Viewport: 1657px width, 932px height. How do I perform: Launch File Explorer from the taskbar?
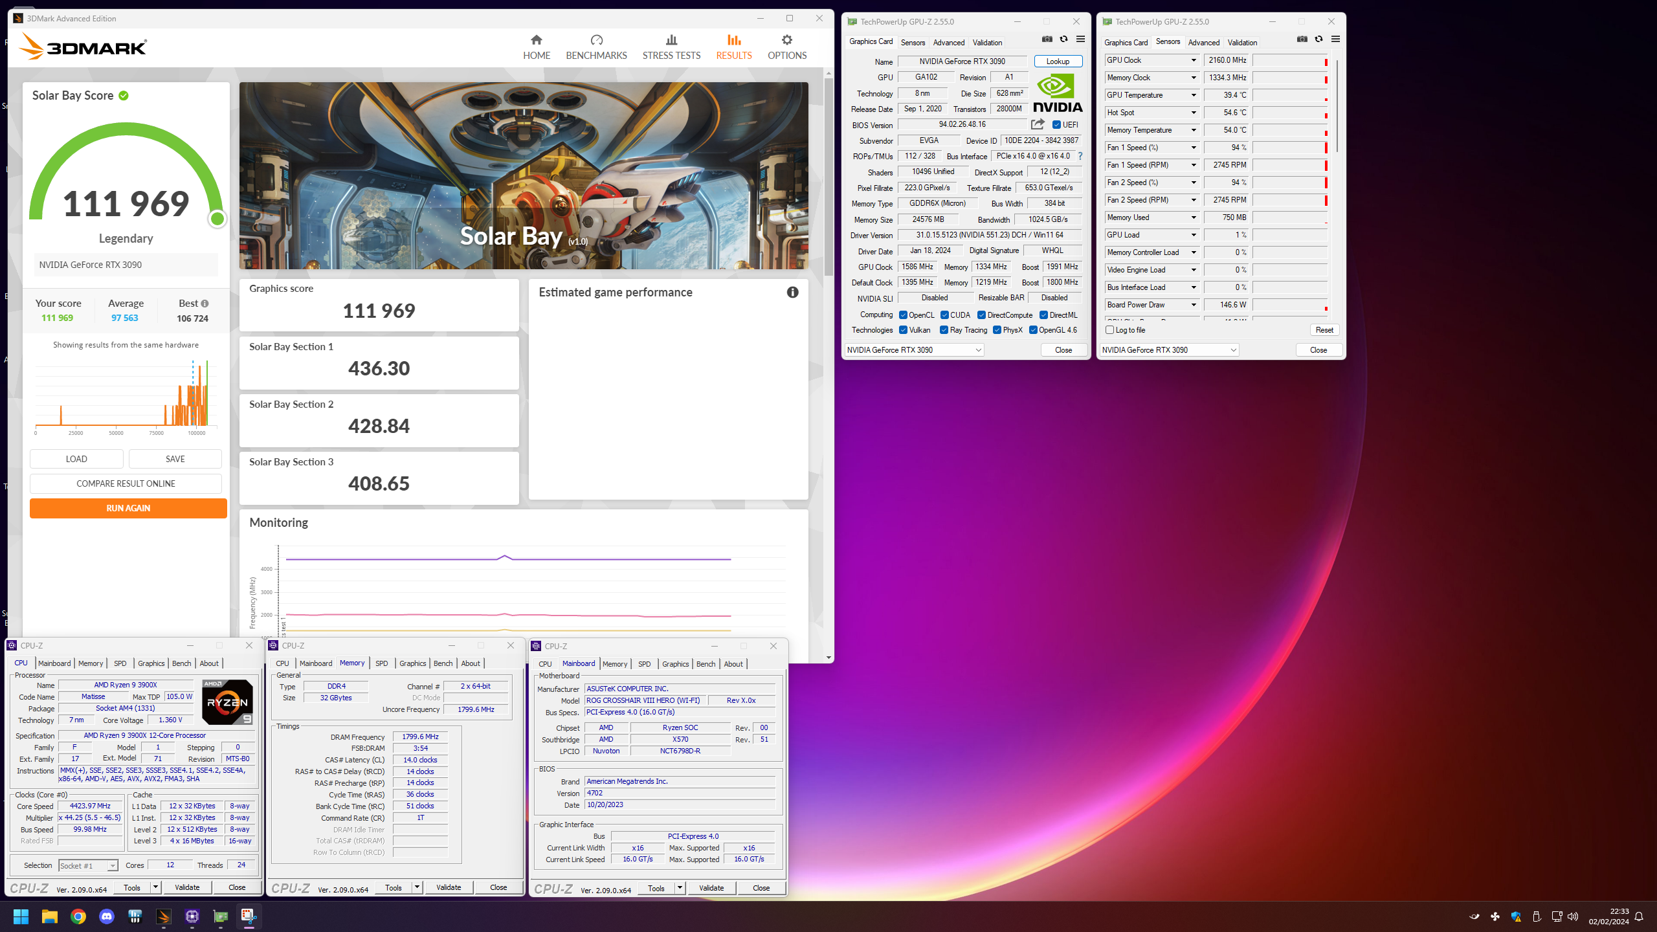coord(50,916)
